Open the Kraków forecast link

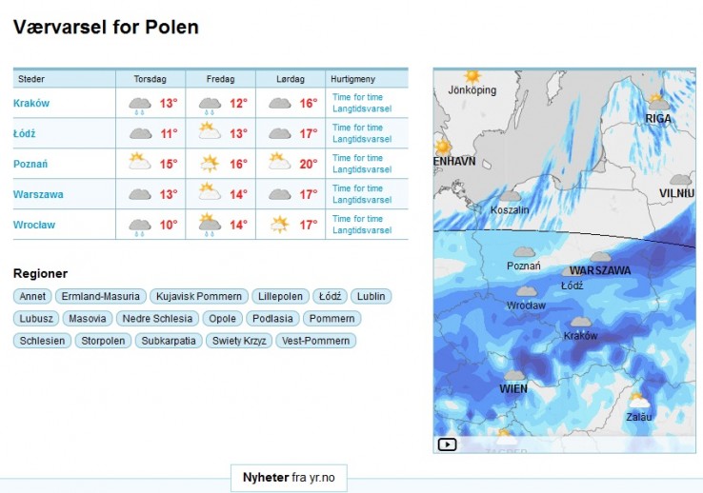[x=31, y=103]
